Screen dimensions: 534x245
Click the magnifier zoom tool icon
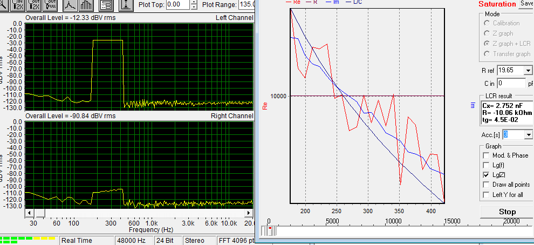point(3,5)
